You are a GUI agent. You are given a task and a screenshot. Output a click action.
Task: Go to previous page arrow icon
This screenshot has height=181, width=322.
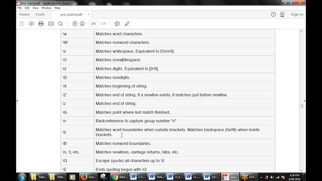click(75, 24)
